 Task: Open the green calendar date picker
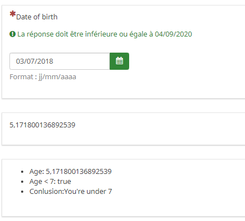click(x=119, y=61)
